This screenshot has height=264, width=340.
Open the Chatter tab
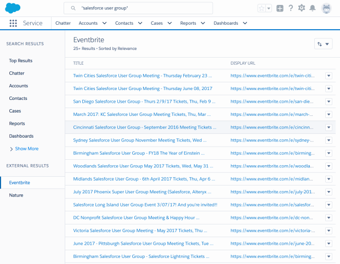coord(63,23)
